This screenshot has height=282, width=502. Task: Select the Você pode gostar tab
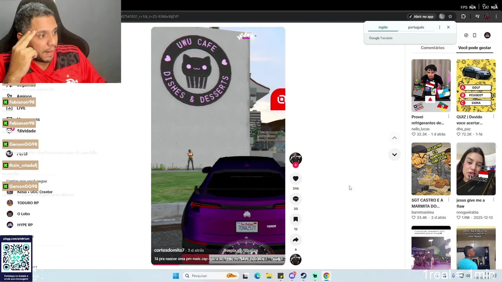475,48
